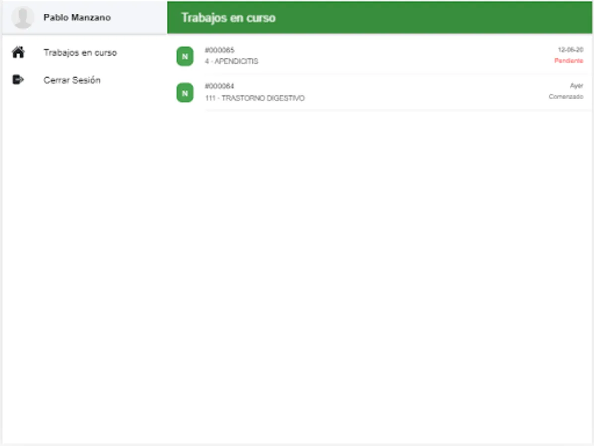Click the home icon in sidebar
This screenshot has height=446, width=594.
[x=18, y=52]
